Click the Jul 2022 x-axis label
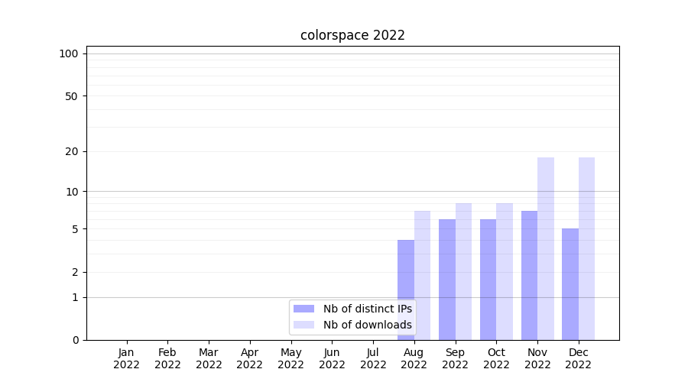This screenshot has width=688, height=382. (x=373, y=358)
